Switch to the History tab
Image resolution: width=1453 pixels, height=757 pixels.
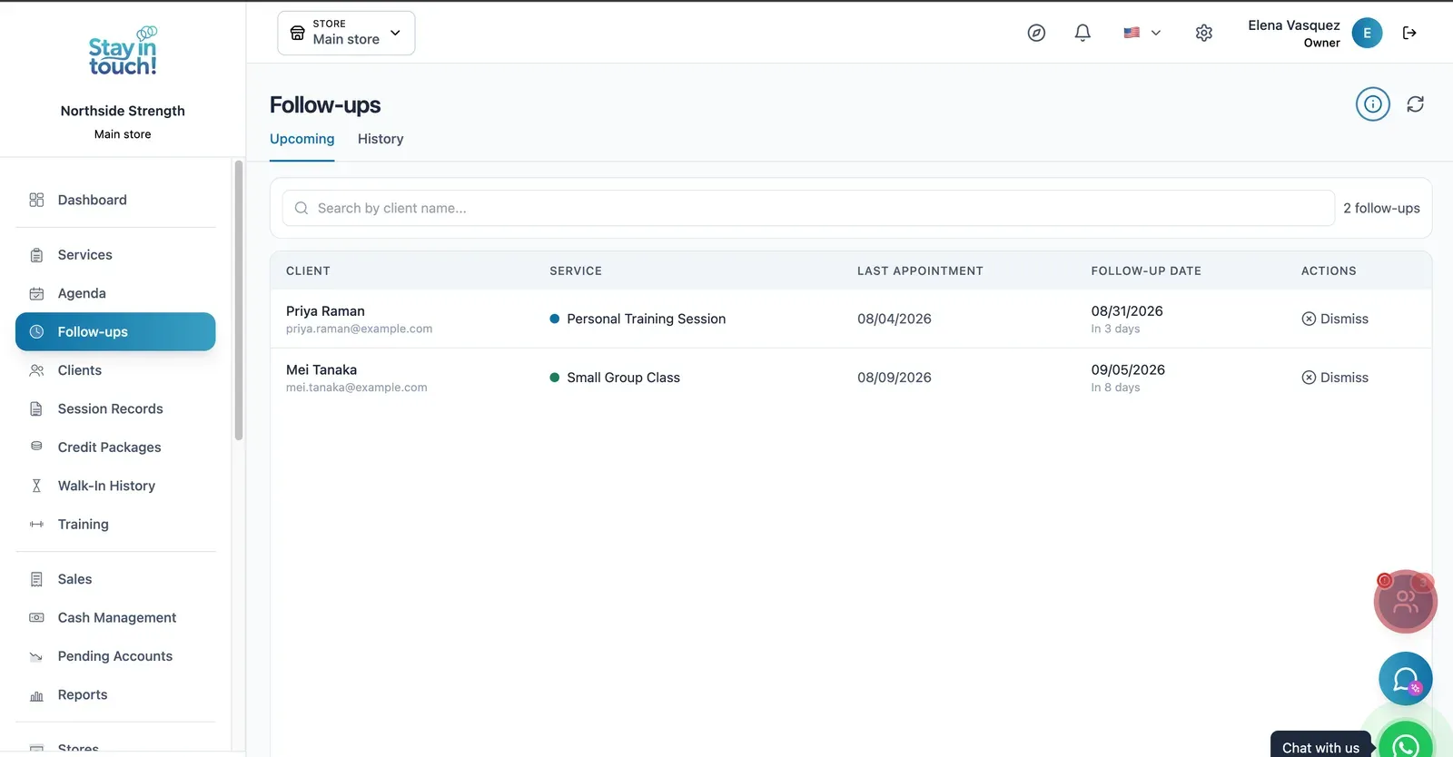point(381,139)
